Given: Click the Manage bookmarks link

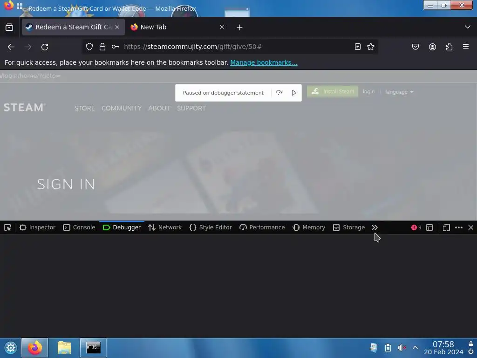Looking at the screenshot, I should click(264, 62).
